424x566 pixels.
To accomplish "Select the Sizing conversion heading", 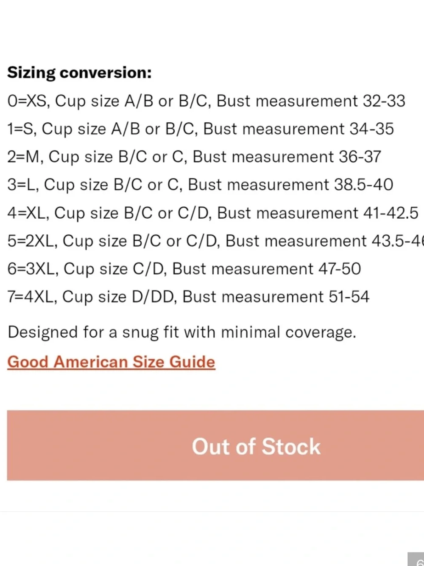I will [79, 73].
